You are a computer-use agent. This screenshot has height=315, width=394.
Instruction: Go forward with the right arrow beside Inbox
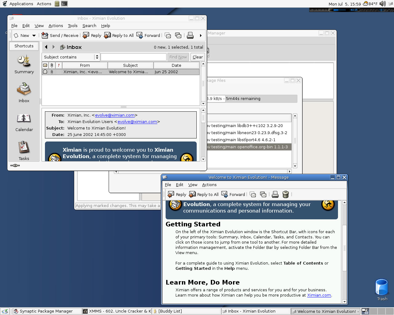point(54,47)
